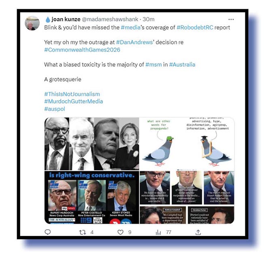Open the #MurdochGutterMedia hashtag link

[x=74, y=101]
